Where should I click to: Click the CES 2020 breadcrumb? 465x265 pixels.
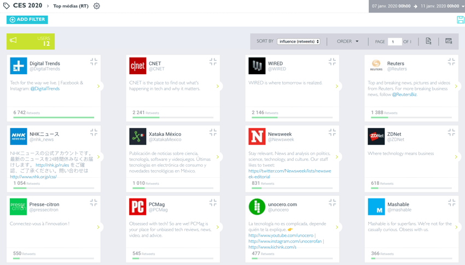(27, 6)
